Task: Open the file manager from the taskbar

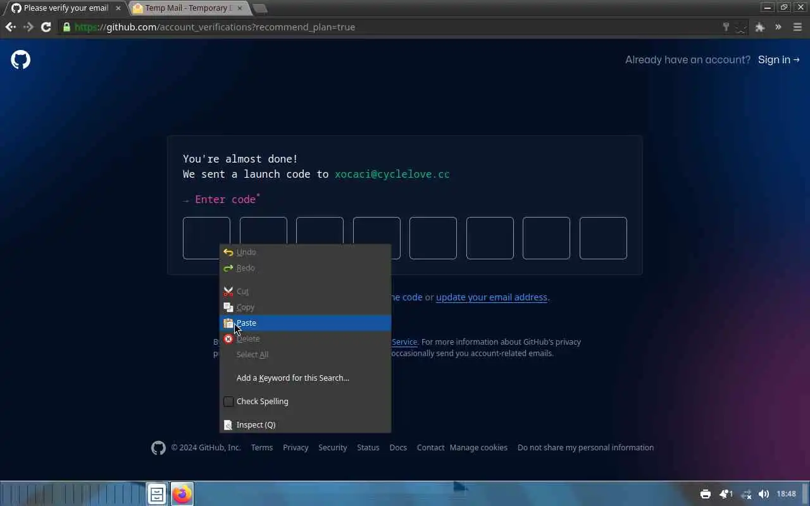Action: click(157, 494)
